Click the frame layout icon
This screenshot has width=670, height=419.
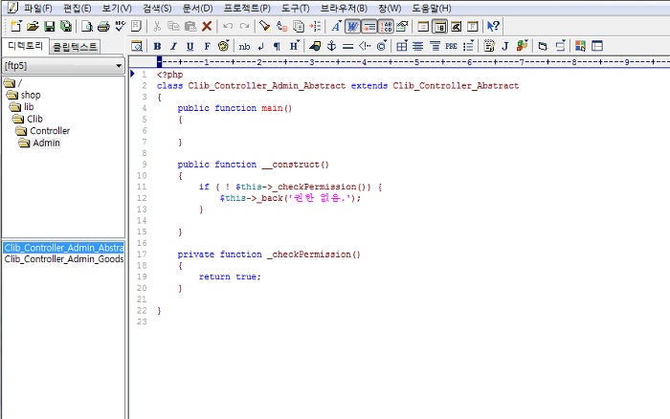(597, 46)
